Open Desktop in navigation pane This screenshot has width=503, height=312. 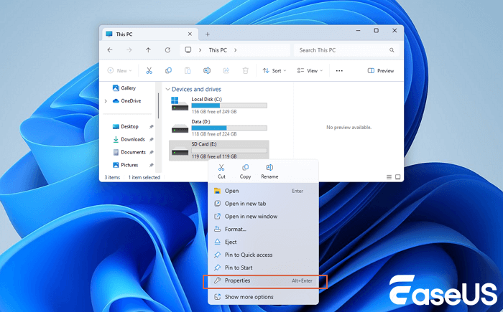tap(126, 126)
